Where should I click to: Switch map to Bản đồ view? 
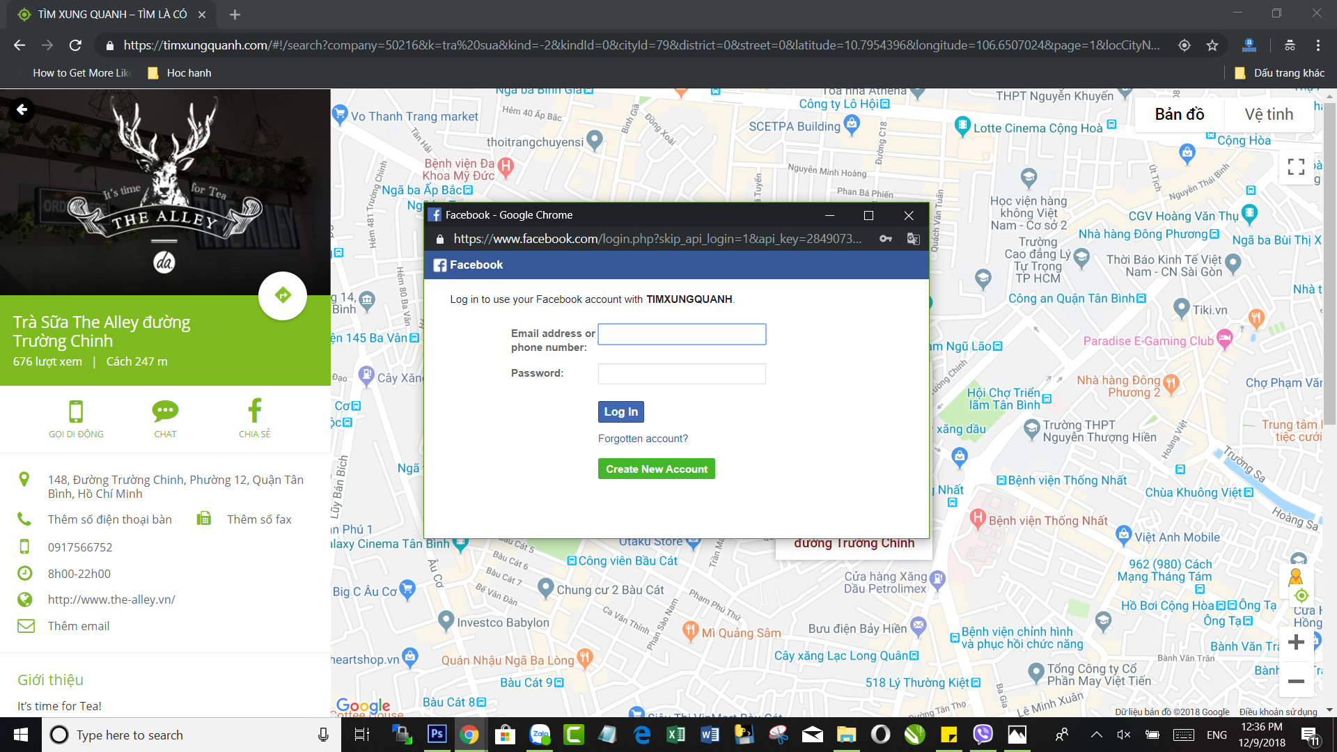coord(1180,114)
